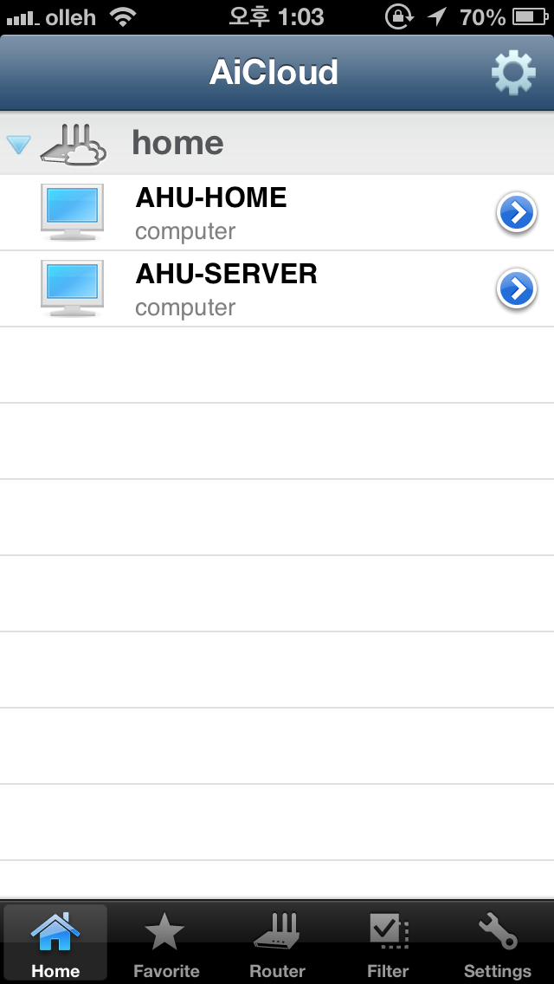Open the gear settings icon in header
Image resolution: width=554 pixels, height=984 pixels.
[x=513, y=73]
